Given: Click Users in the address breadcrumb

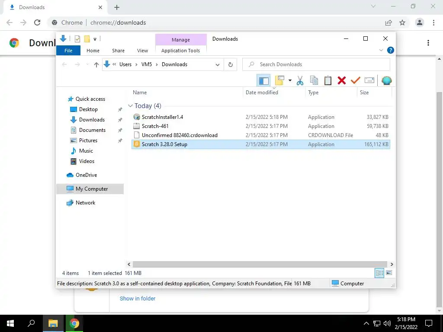Looking at the screenshot, I should (x=125, y=64).
